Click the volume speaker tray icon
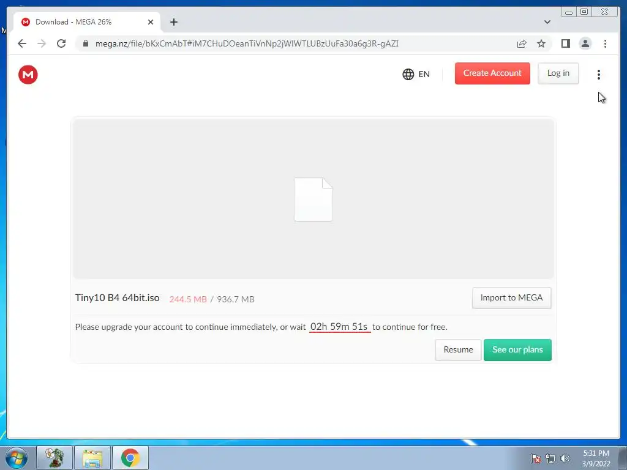 pos(565,459)
